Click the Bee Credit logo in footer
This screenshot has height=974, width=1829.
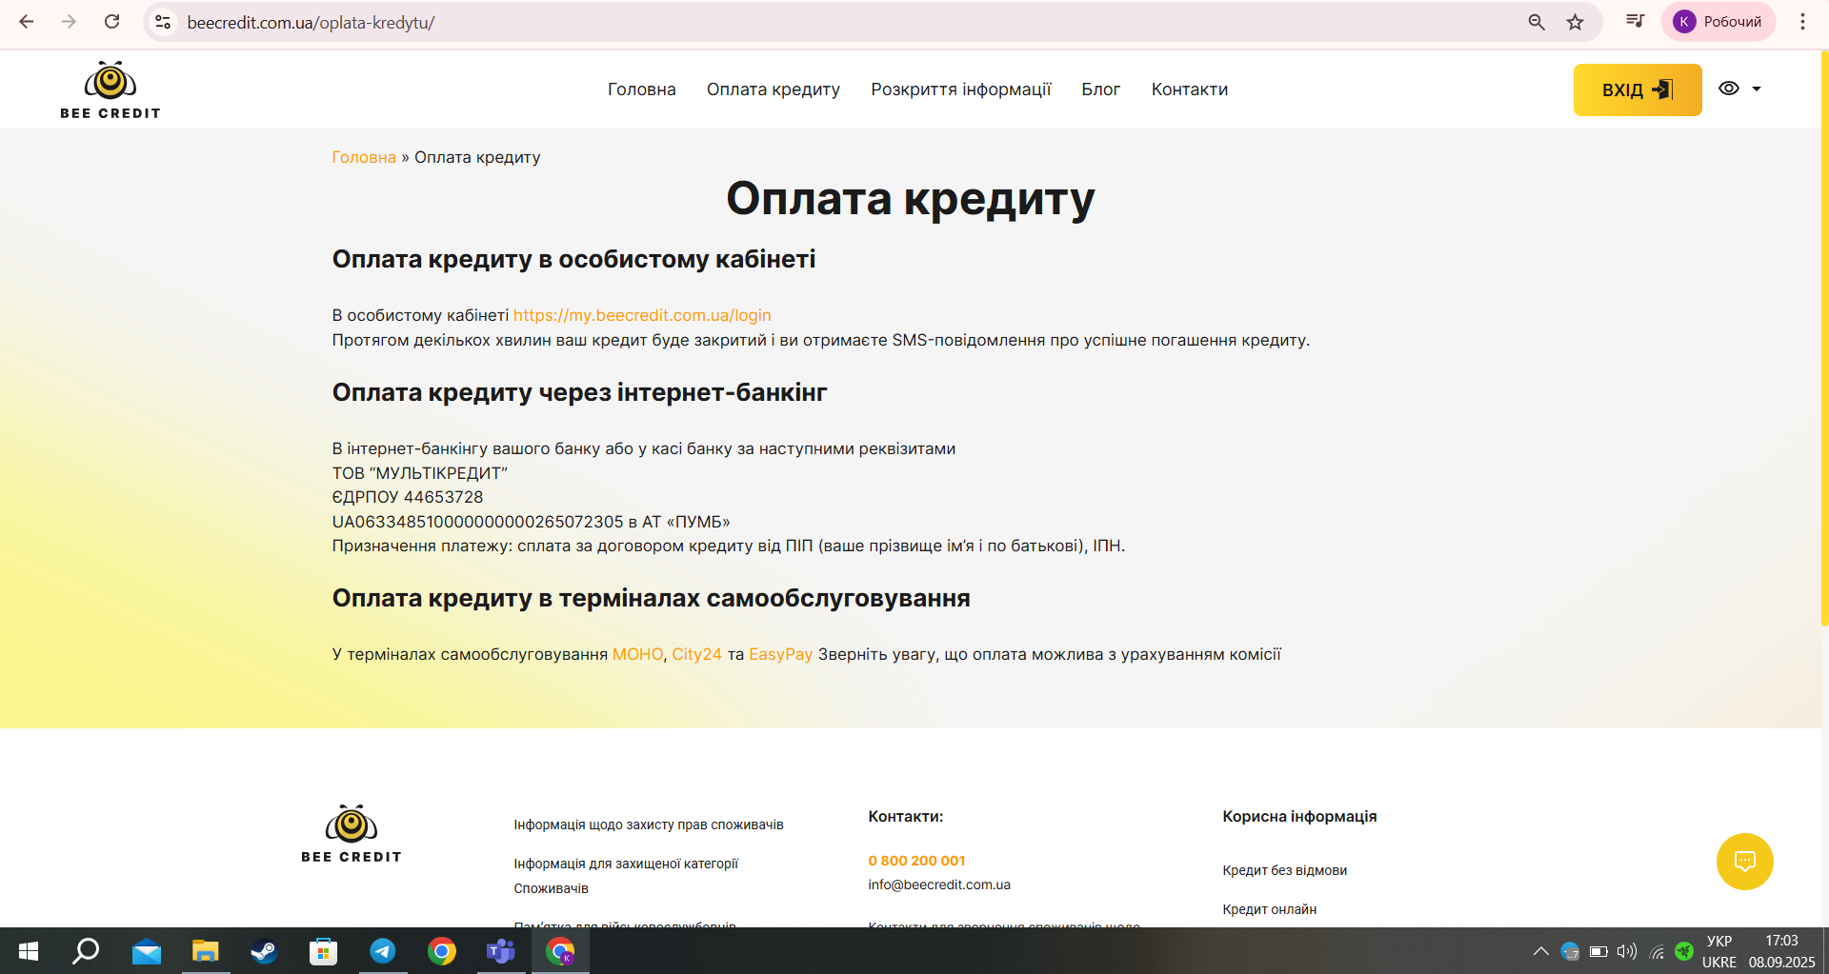pos(352,834)
